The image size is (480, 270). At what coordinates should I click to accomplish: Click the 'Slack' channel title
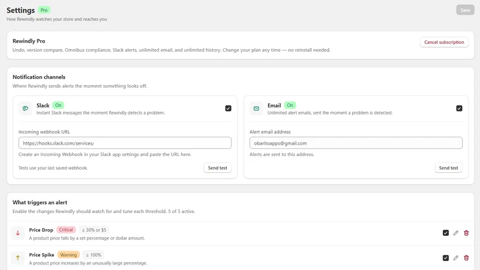coord(43,106)
